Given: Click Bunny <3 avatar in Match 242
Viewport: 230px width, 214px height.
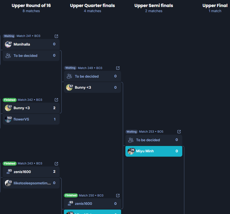Looking at the screenshot, I should pos(8,108).
